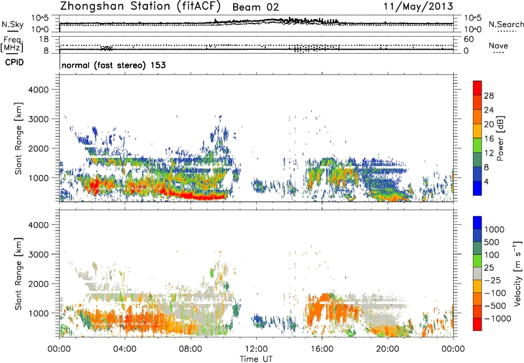524x363 pixels.
Task: Click the Velocity panel 'Slant Range [km]' label
Action: 18,274
